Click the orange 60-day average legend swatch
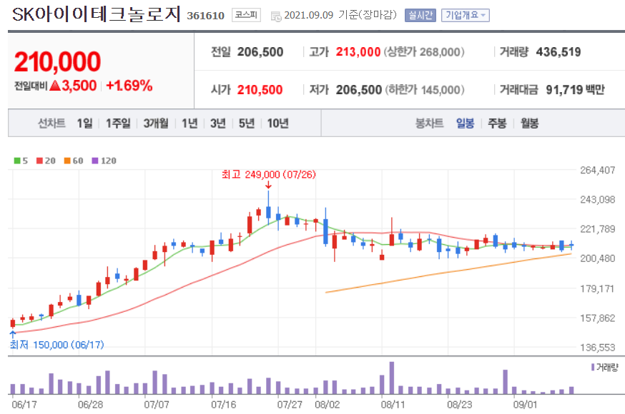This screenshot has width=625, height=414. (67, 161)
